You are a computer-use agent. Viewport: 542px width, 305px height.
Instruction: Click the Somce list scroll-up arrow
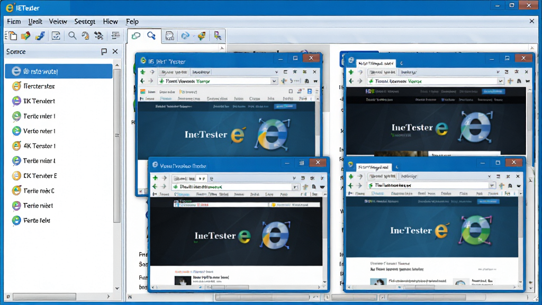[x=117, y=65]
